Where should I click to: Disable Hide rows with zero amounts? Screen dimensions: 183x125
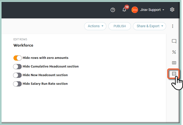pos(17,58)
